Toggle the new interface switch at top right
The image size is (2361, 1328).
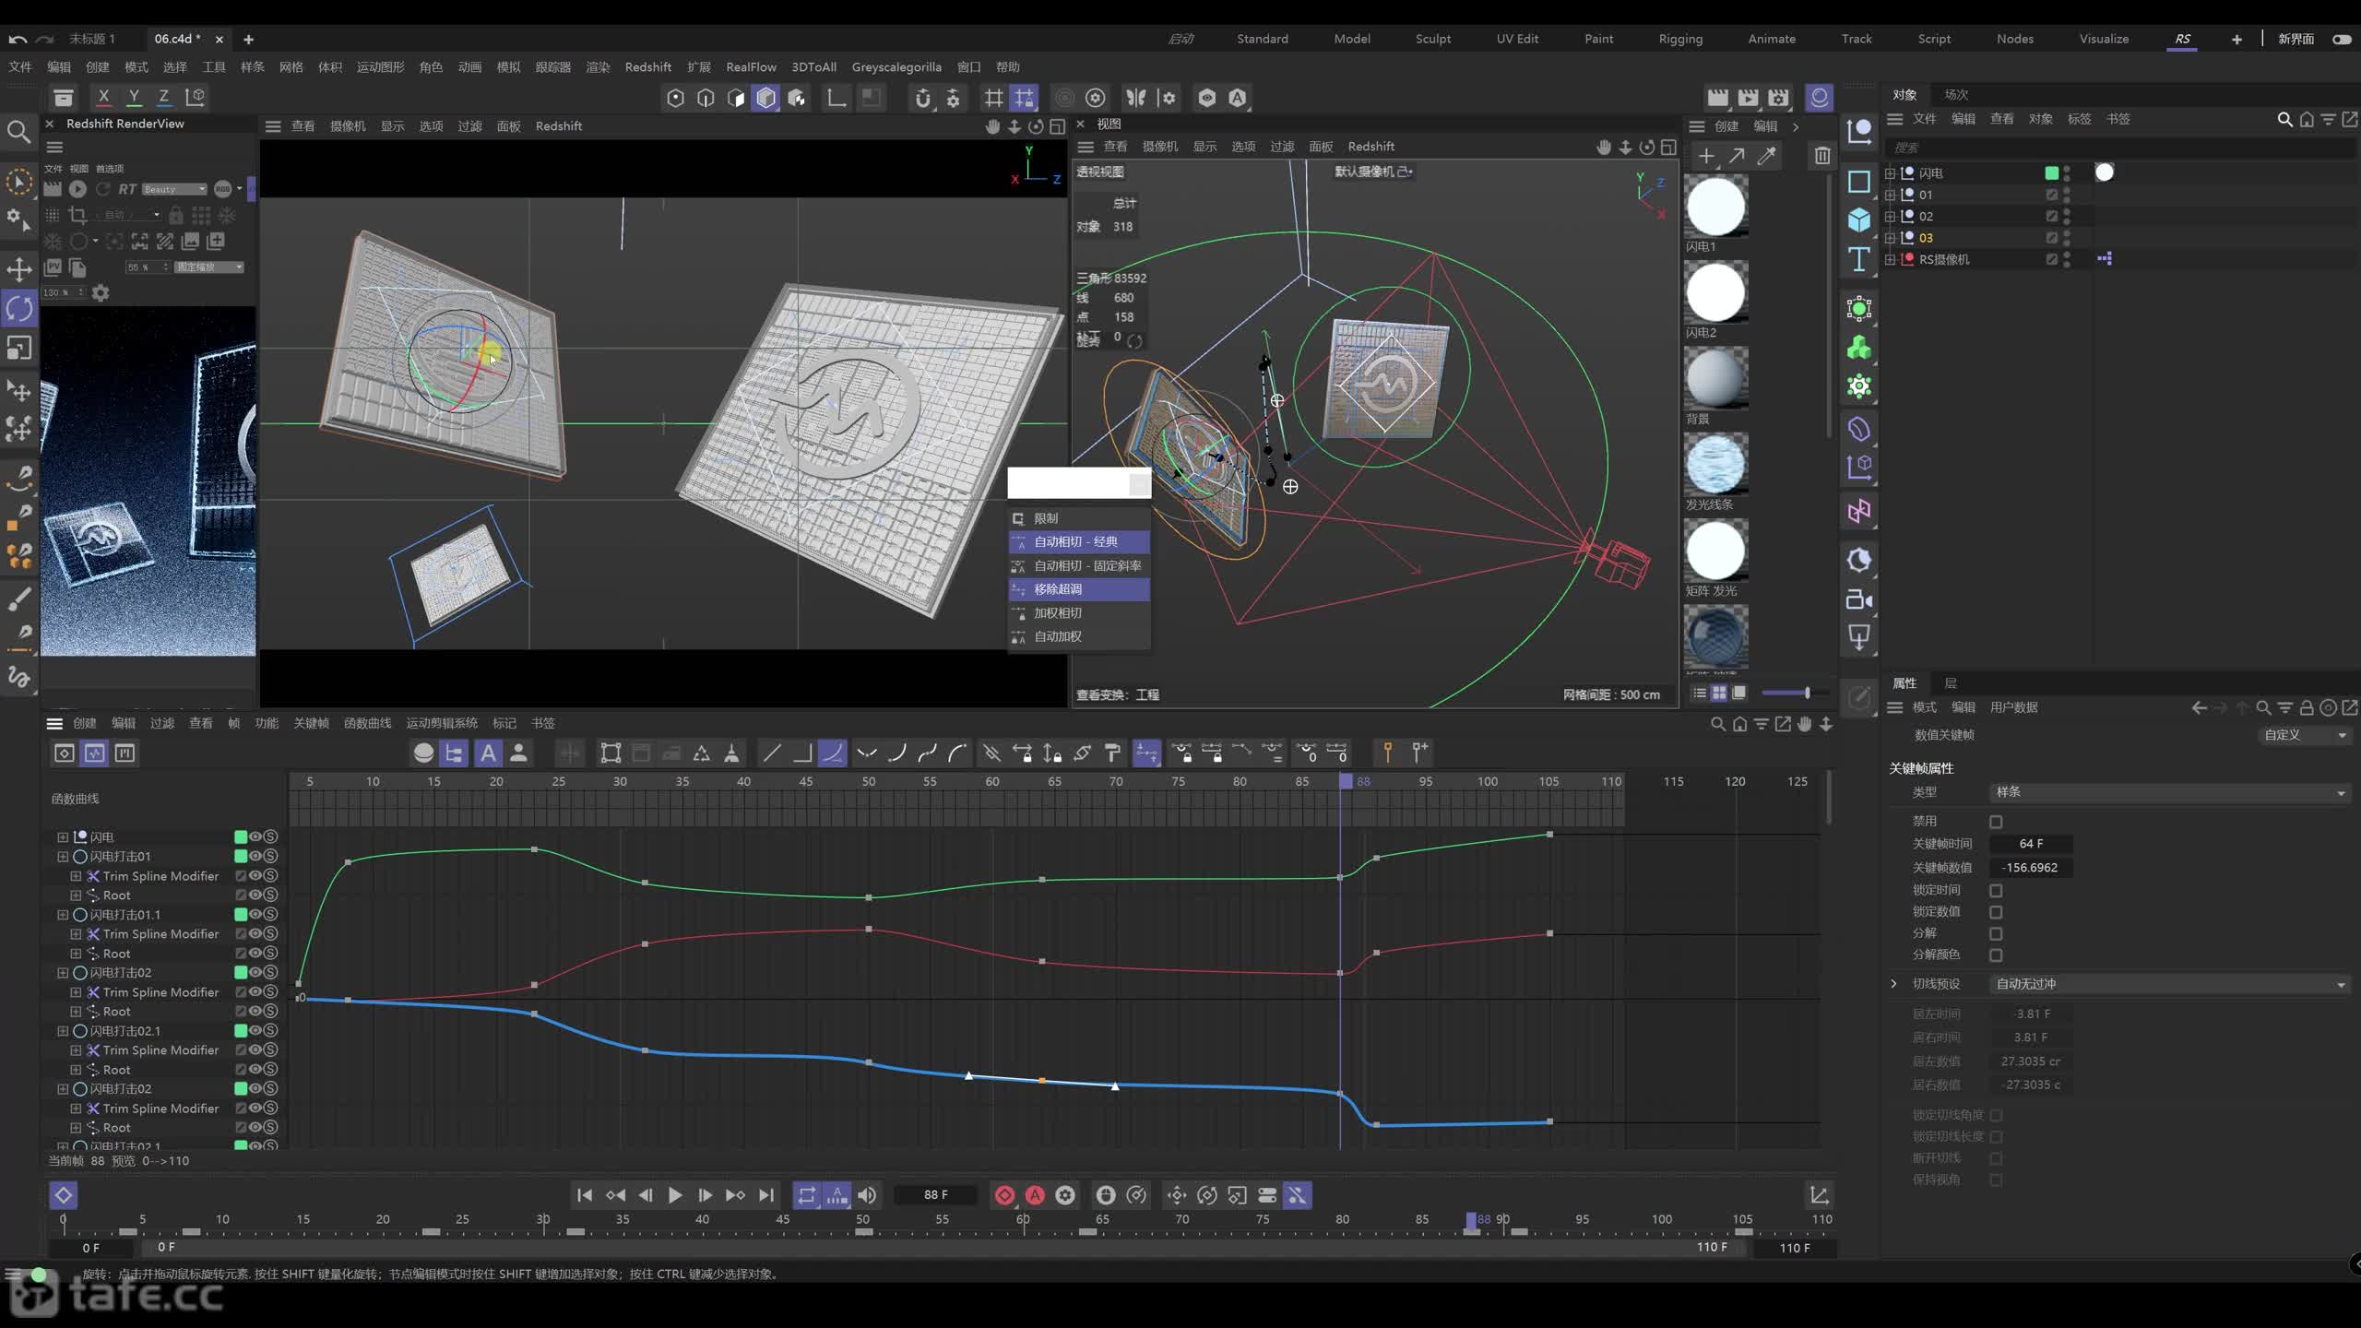tap(2342, 39)
